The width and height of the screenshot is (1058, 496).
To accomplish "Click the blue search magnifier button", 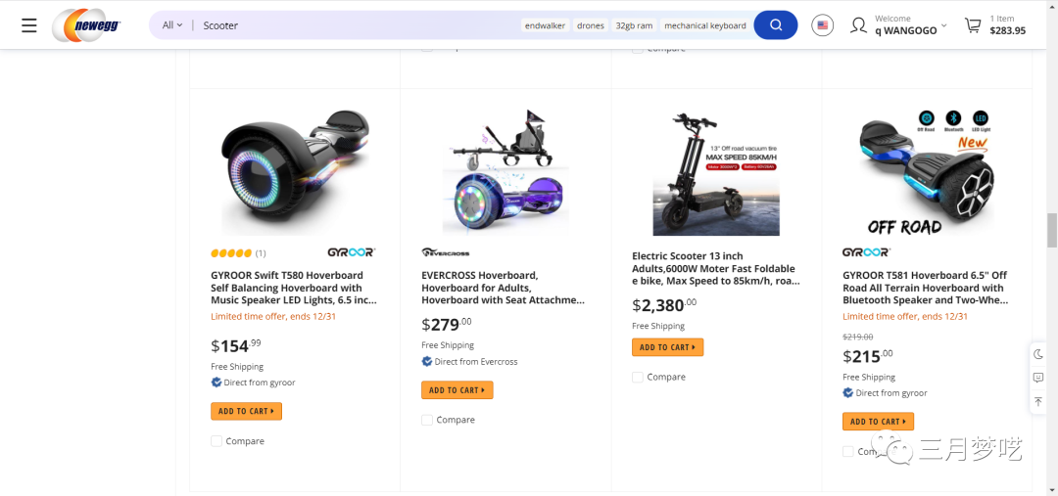I will tap(775, 25).
